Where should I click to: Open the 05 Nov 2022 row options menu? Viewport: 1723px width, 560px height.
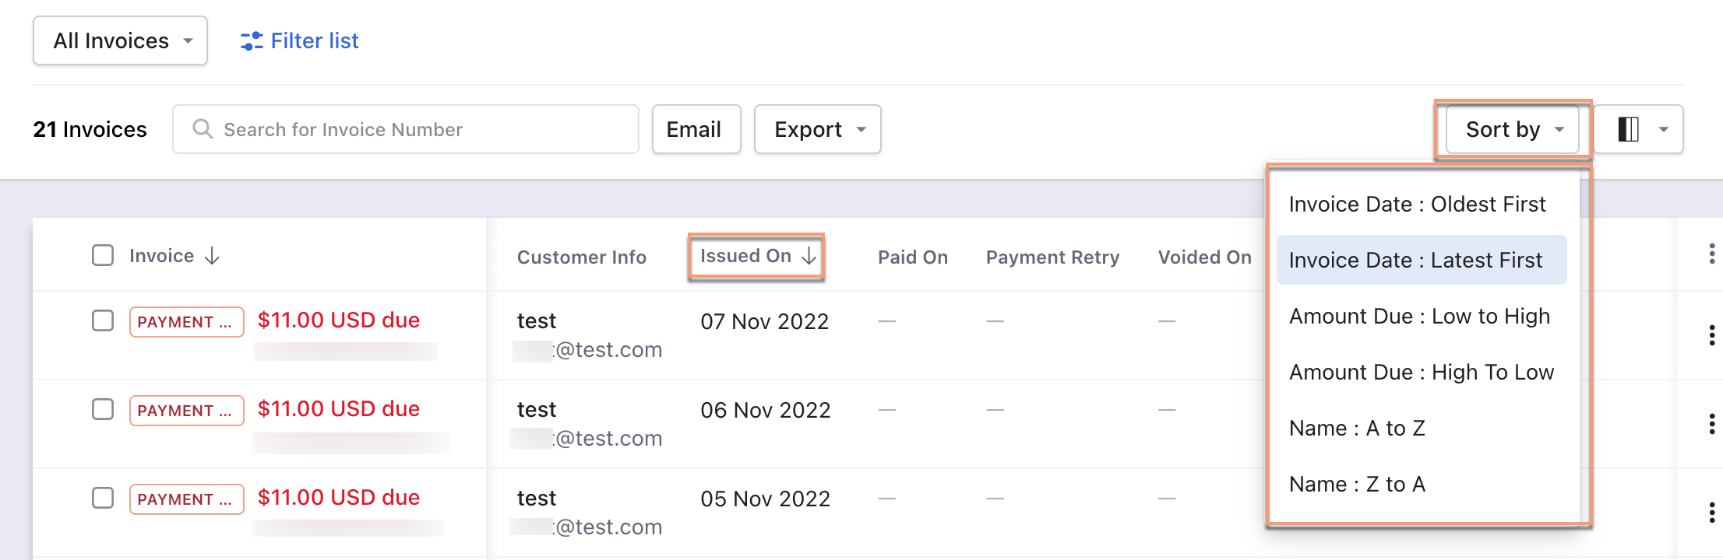[1711, 513]
